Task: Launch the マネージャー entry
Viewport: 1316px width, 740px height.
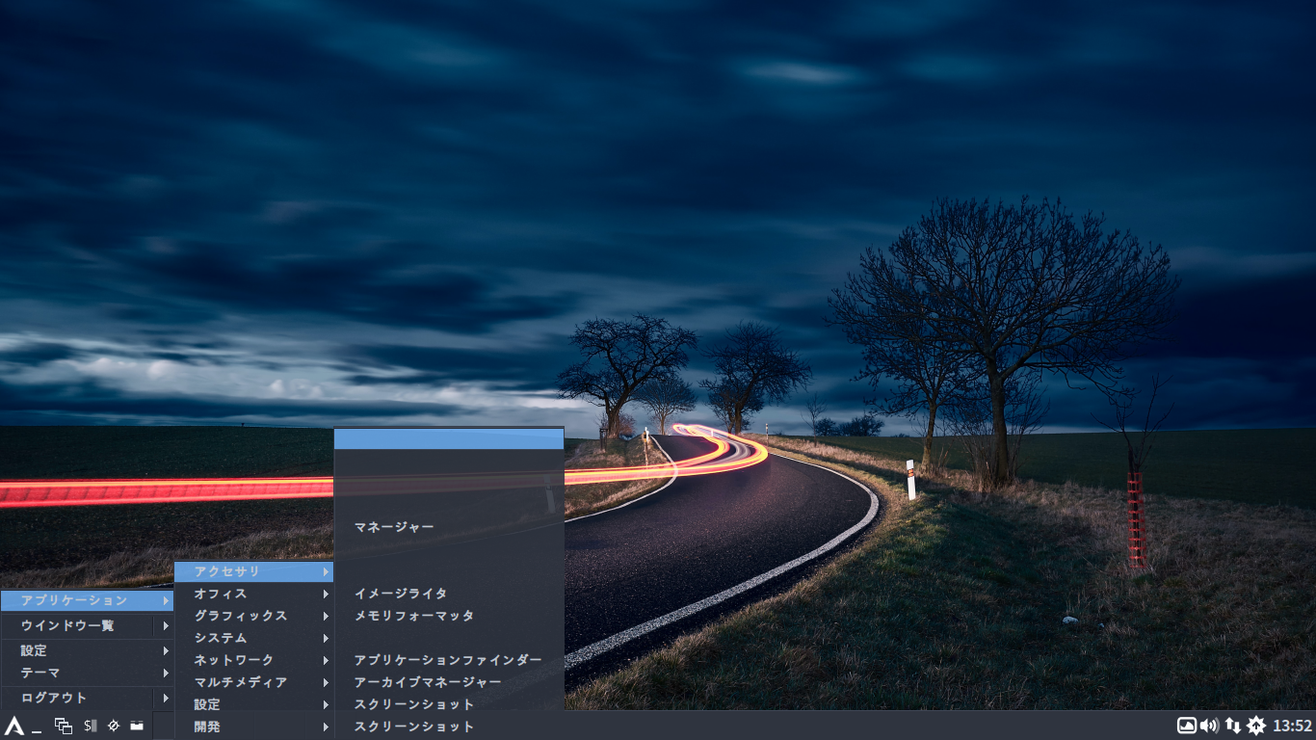Action: (449, 527)
